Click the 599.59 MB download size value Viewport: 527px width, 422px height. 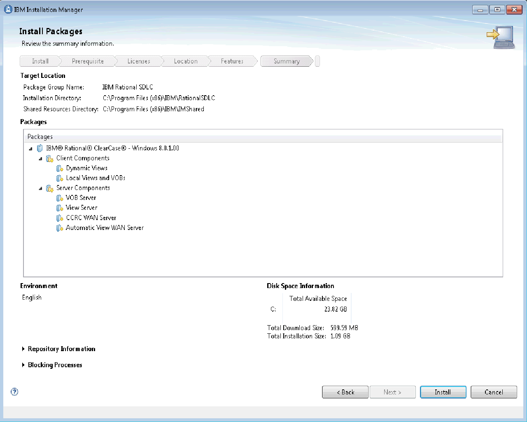click(344, 328)
